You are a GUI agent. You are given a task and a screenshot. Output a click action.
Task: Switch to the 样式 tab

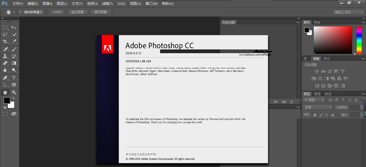point(327,59)
